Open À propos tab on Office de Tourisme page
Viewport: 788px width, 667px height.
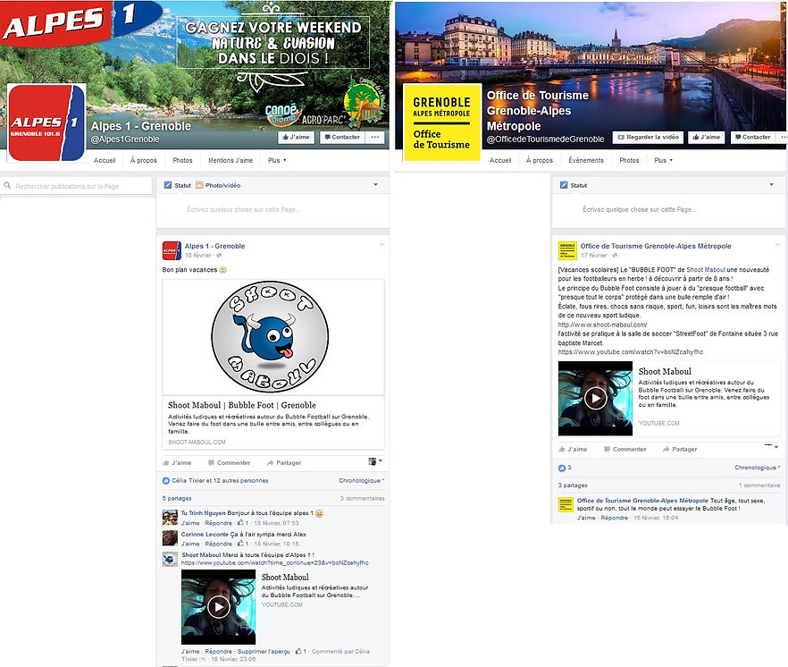pyautogui.click(x=540, y=160)
